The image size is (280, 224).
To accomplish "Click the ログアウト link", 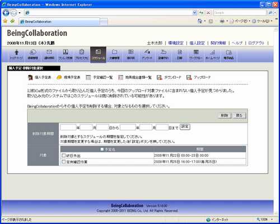I will point(256,43).
